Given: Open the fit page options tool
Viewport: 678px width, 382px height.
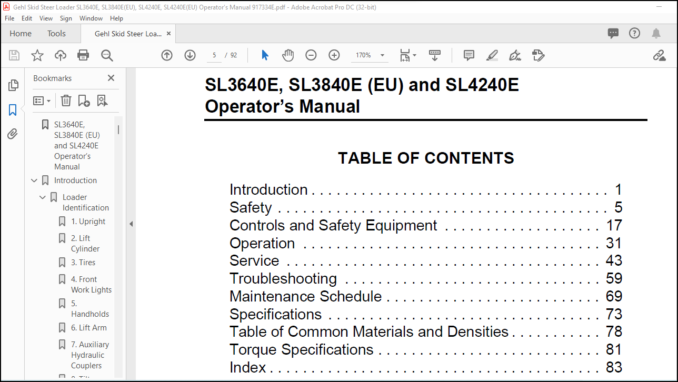Looking at the screenshot, I should pyautogui.click(x=407, y=55).
